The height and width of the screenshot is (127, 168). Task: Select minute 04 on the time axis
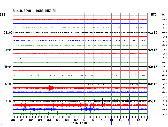[x=49, y=120]
